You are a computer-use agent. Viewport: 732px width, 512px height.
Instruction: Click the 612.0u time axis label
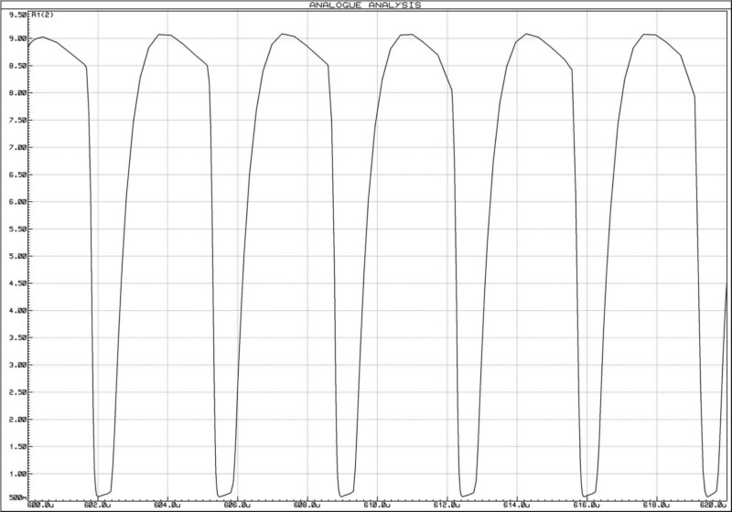[447, 505]
